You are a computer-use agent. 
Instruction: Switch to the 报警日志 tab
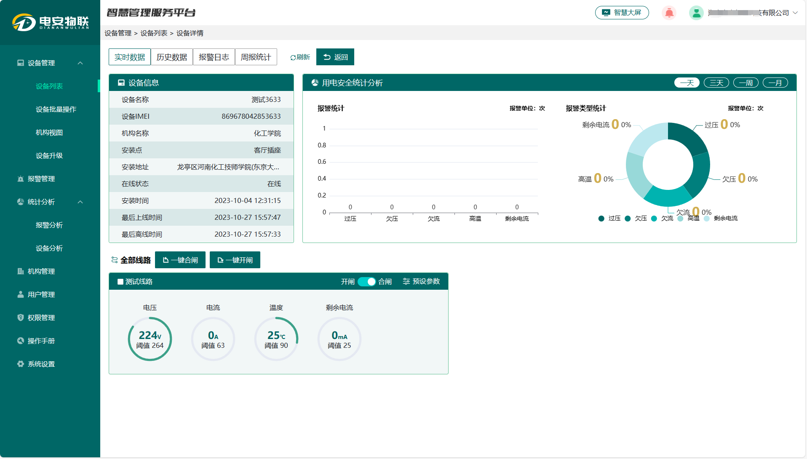click(x=214, y=57)
